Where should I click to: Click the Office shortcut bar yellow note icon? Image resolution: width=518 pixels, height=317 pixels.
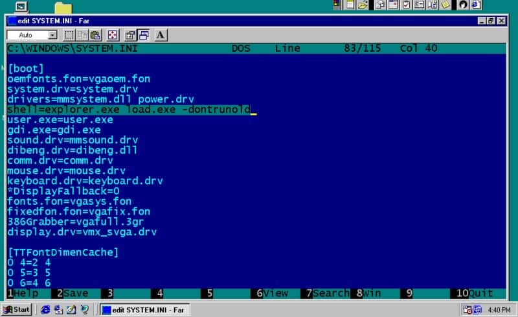click(445, 5)
